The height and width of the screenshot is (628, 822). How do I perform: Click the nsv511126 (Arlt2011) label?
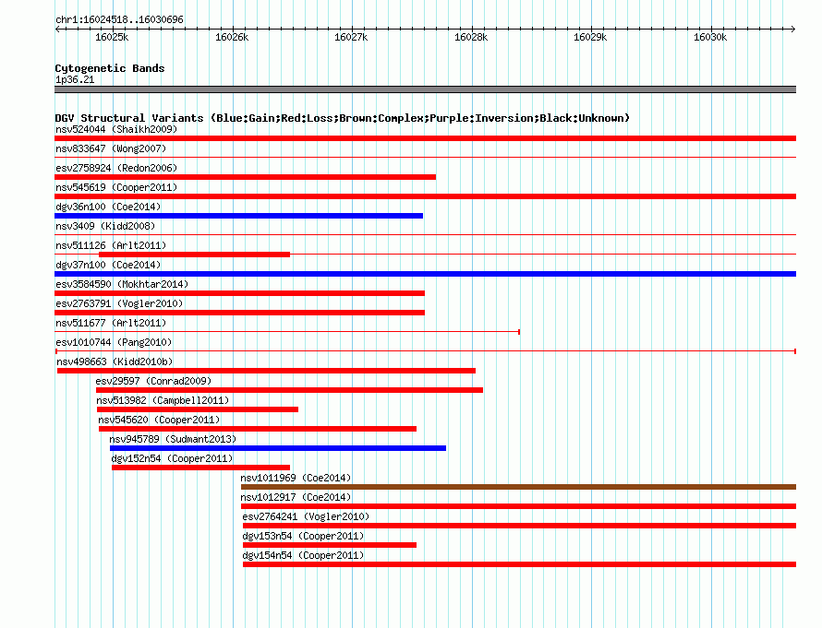111,245
